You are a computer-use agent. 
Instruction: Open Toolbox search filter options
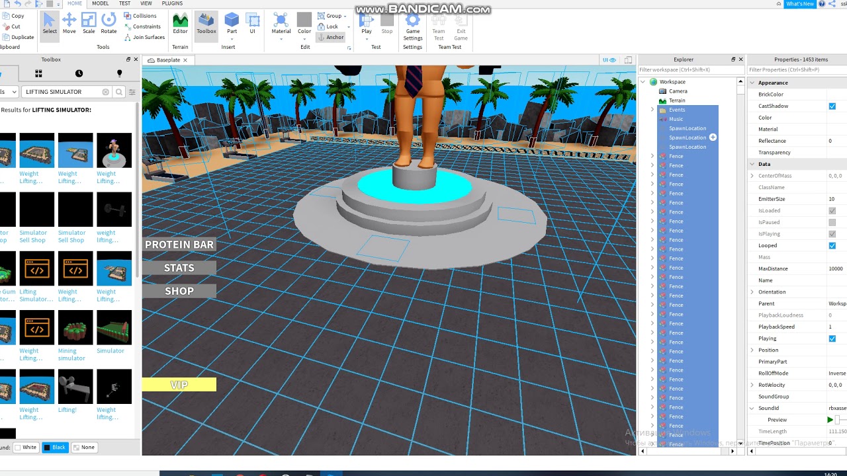[132, 92]
